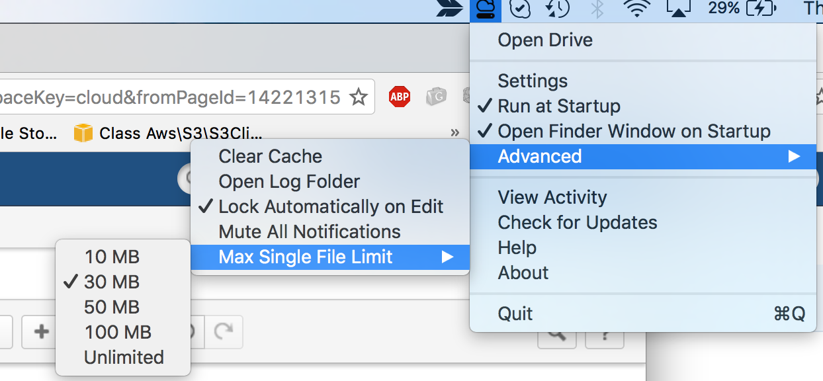The image size is (823, 381).
Task: Bookmark this page with the star icon
Action: point(358,98)
